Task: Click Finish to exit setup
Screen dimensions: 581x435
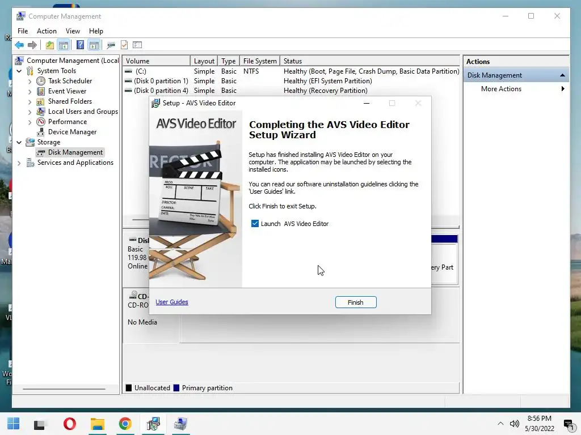Action: coord(356,302)
